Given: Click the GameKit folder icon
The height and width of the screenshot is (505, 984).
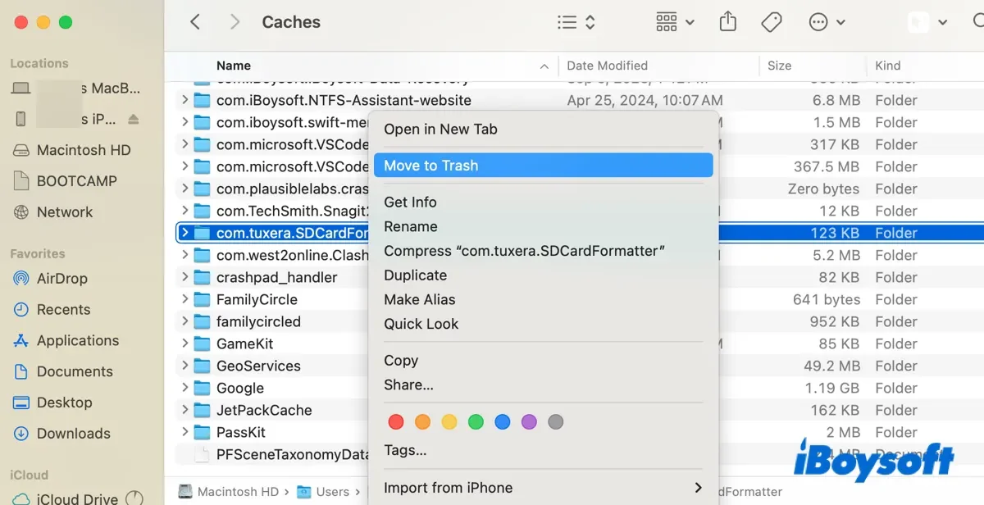Looking at the screenshot, I should click(x=202, y=343).
